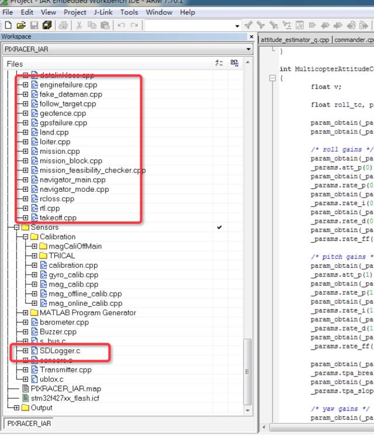Open the PIXRACER_IAR configuration dropdown

point(248,49)
